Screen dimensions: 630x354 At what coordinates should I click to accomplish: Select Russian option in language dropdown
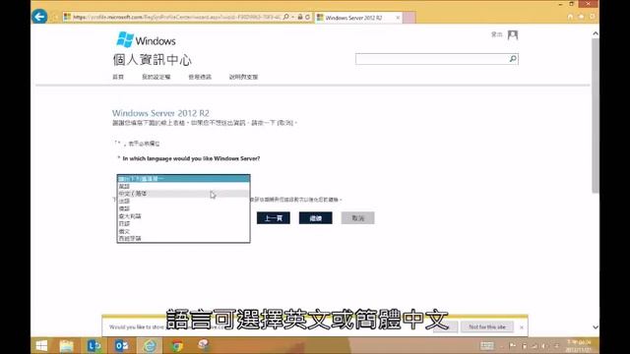184,231
